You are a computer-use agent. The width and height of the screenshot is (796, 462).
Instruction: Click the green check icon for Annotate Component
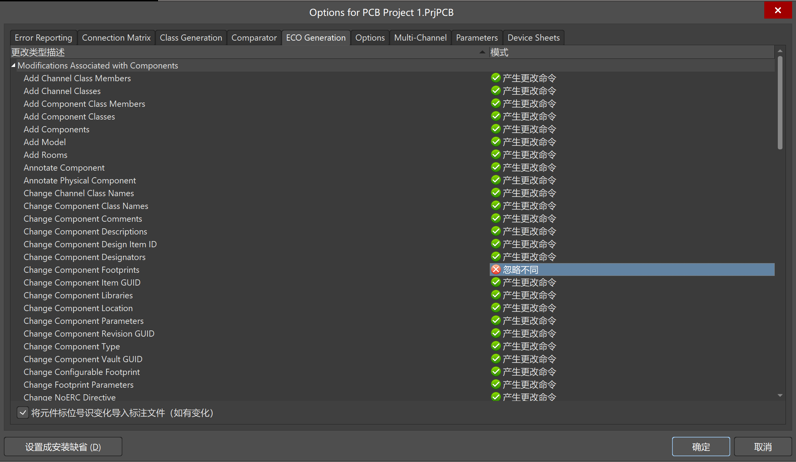coord(496,167)
